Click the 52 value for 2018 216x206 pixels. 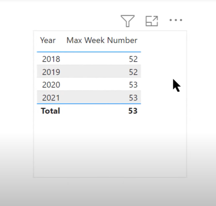point(133,59)
